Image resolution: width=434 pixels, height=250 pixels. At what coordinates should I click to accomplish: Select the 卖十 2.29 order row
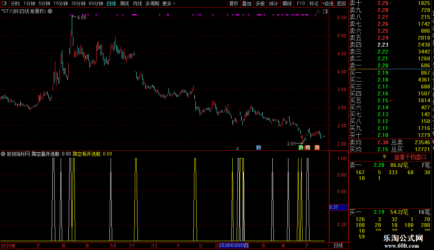tap(390, 3)
